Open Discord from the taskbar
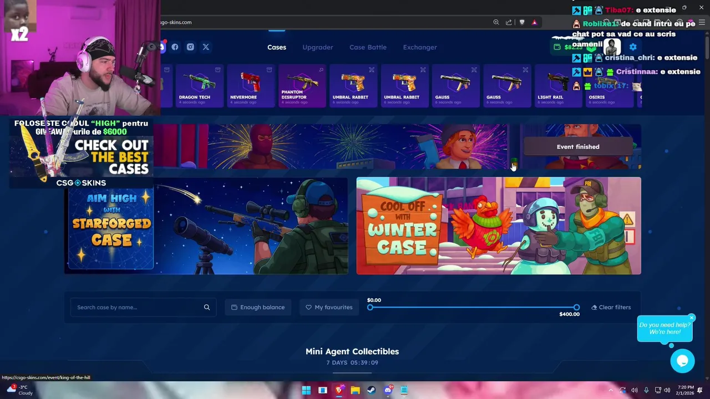The width and height of the screenshot is (710, 399). click(x=388, y=390)
